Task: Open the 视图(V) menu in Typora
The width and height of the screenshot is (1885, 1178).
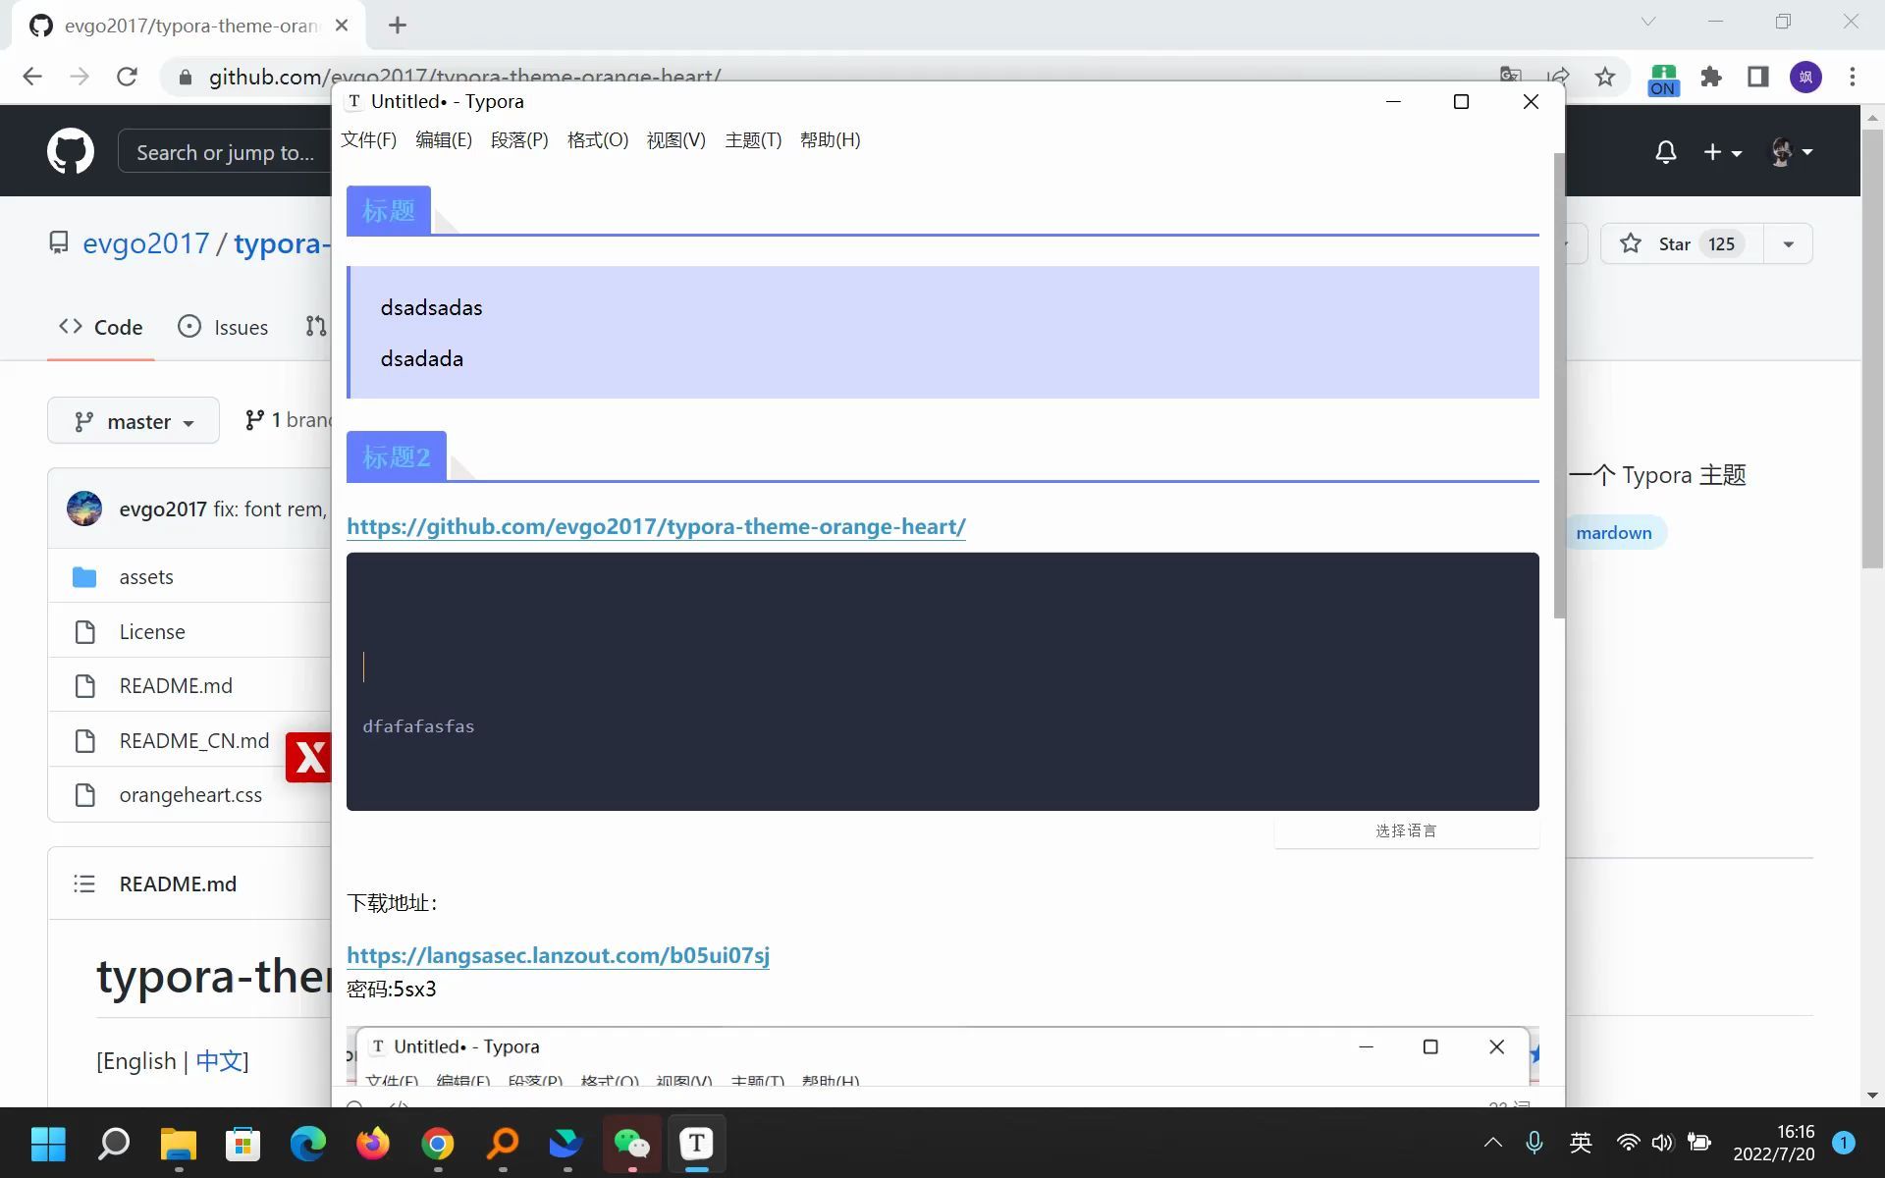Action: [676, 139]
